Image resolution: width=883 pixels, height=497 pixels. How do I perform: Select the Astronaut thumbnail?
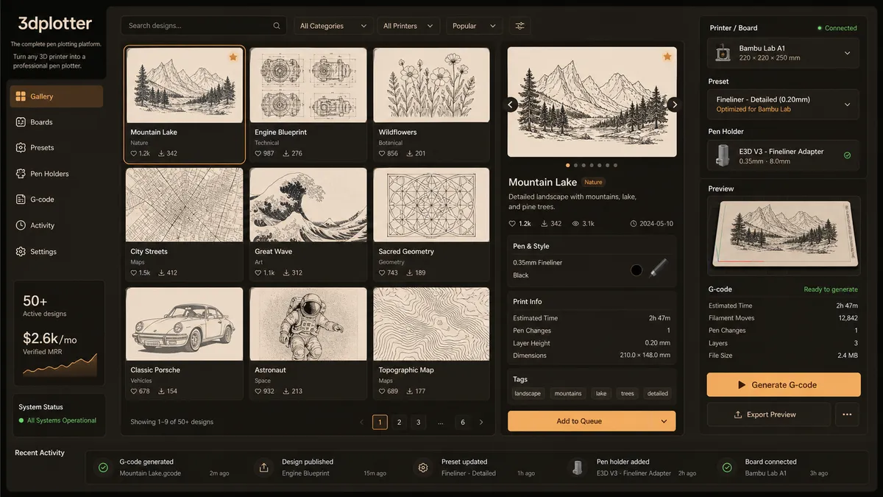pos(308,324)
